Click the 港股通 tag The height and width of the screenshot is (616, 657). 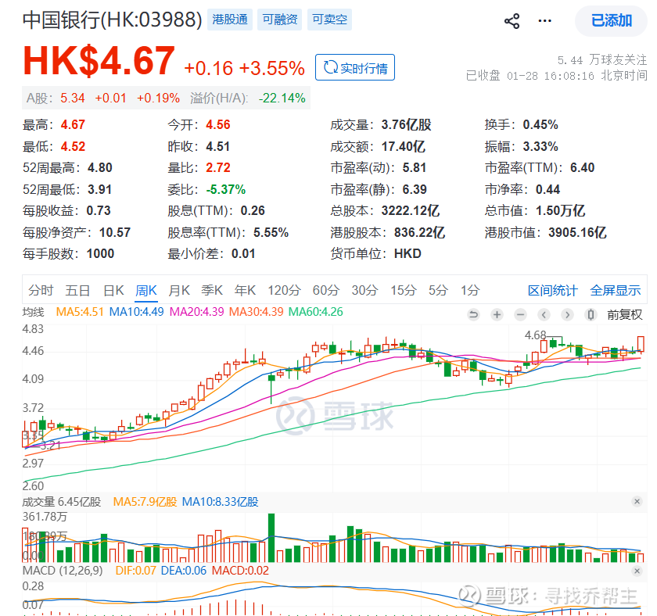[230, 20]
